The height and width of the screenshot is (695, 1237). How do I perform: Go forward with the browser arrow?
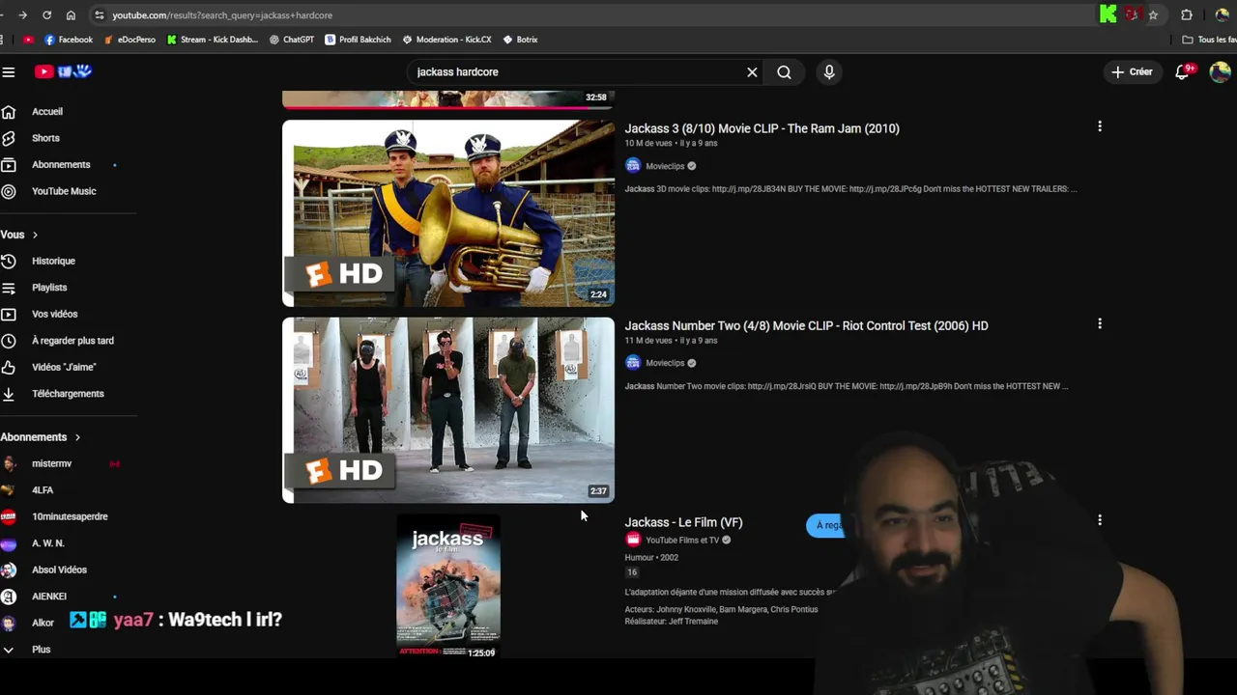22,15
